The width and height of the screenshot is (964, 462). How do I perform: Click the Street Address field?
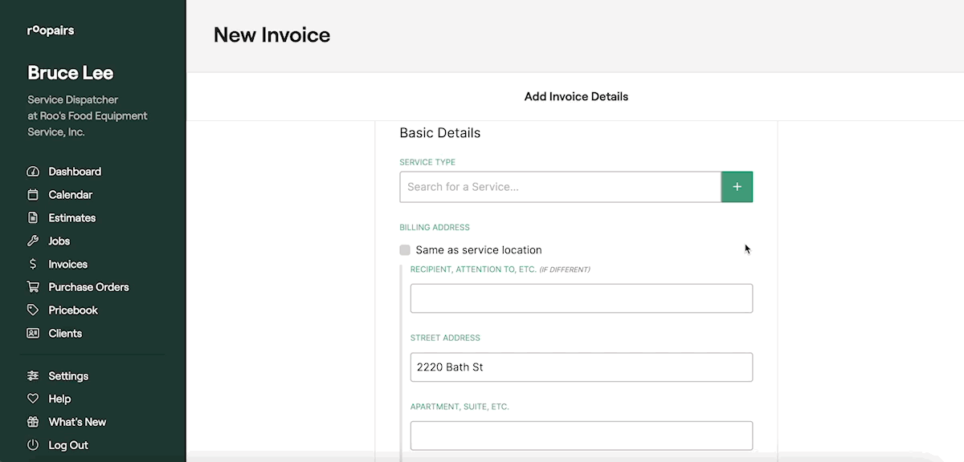click(x=581, y=367)
